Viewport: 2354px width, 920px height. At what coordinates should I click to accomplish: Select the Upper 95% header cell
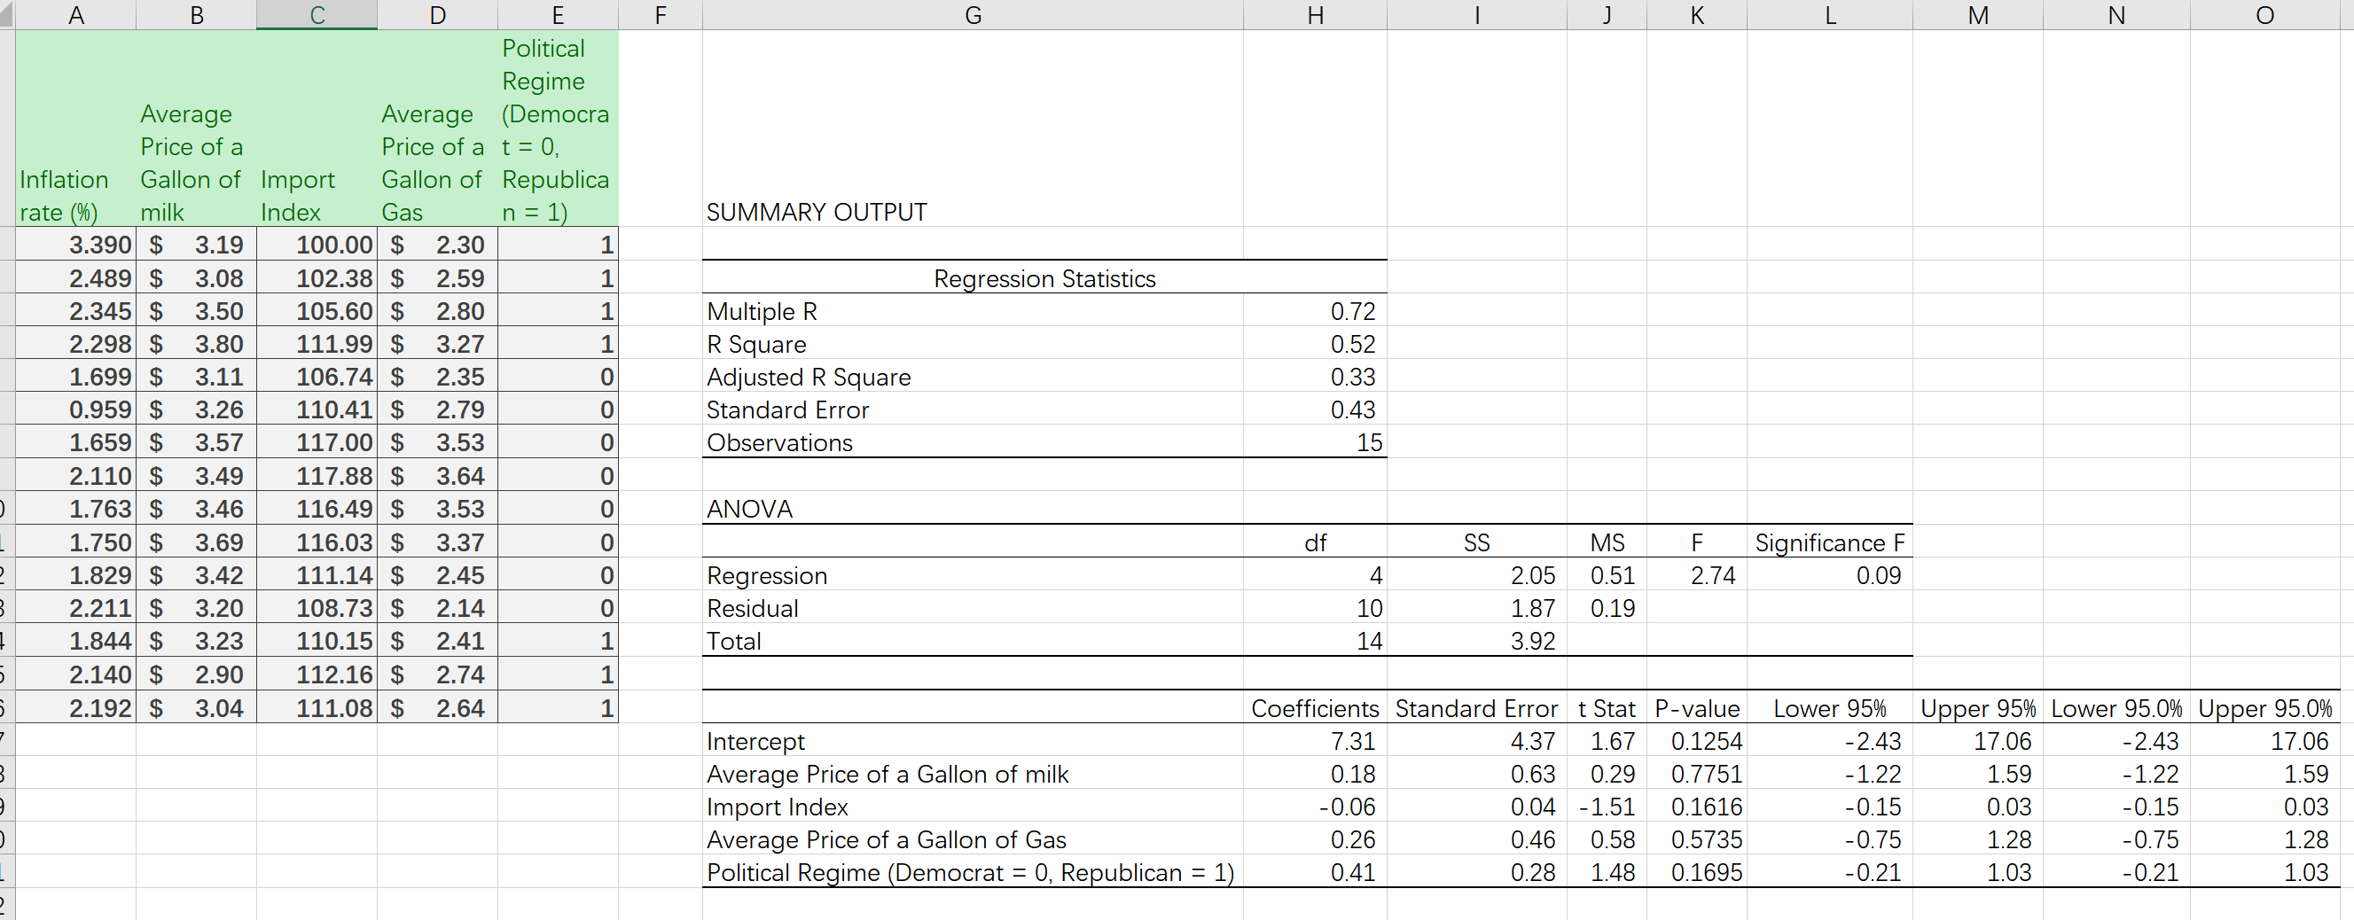(1978, 708)
